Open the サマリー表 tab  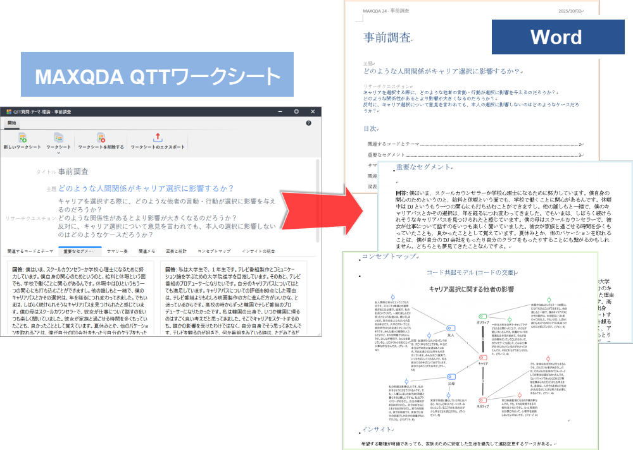pos(117,251)
